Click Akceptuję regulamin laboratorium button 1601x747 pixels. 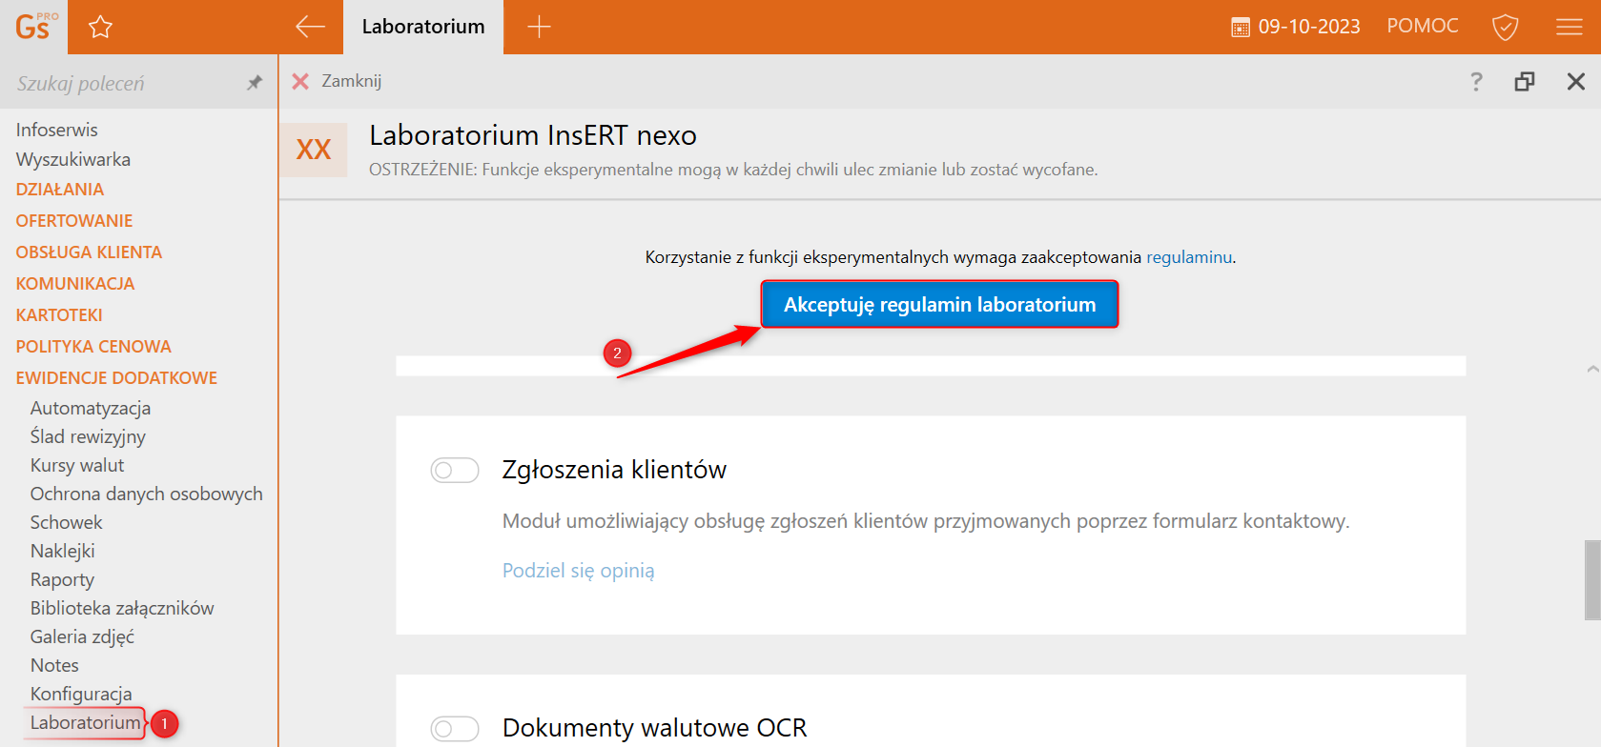pyautogui.click(x=939, y=305)
